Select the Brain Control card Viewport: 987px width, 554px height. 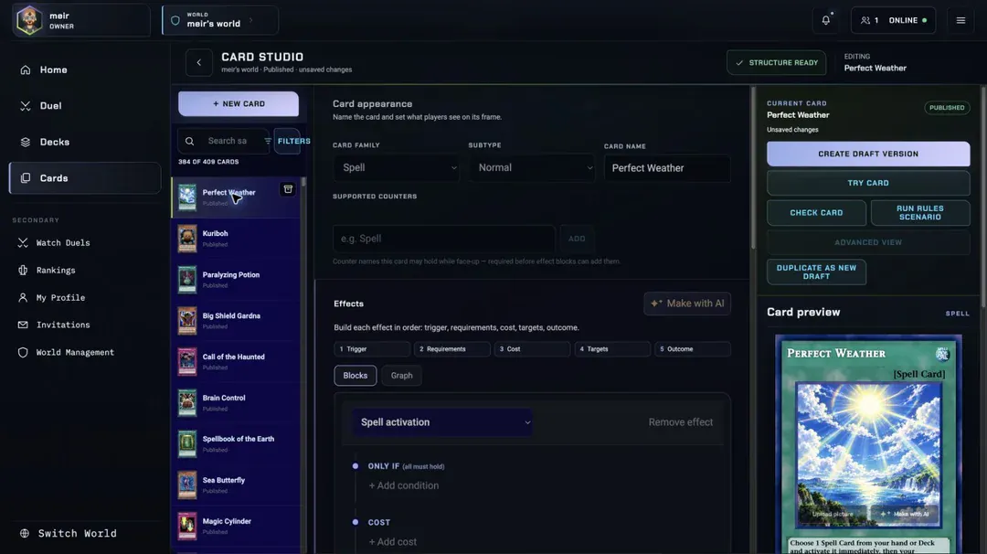tap(236, 403)
